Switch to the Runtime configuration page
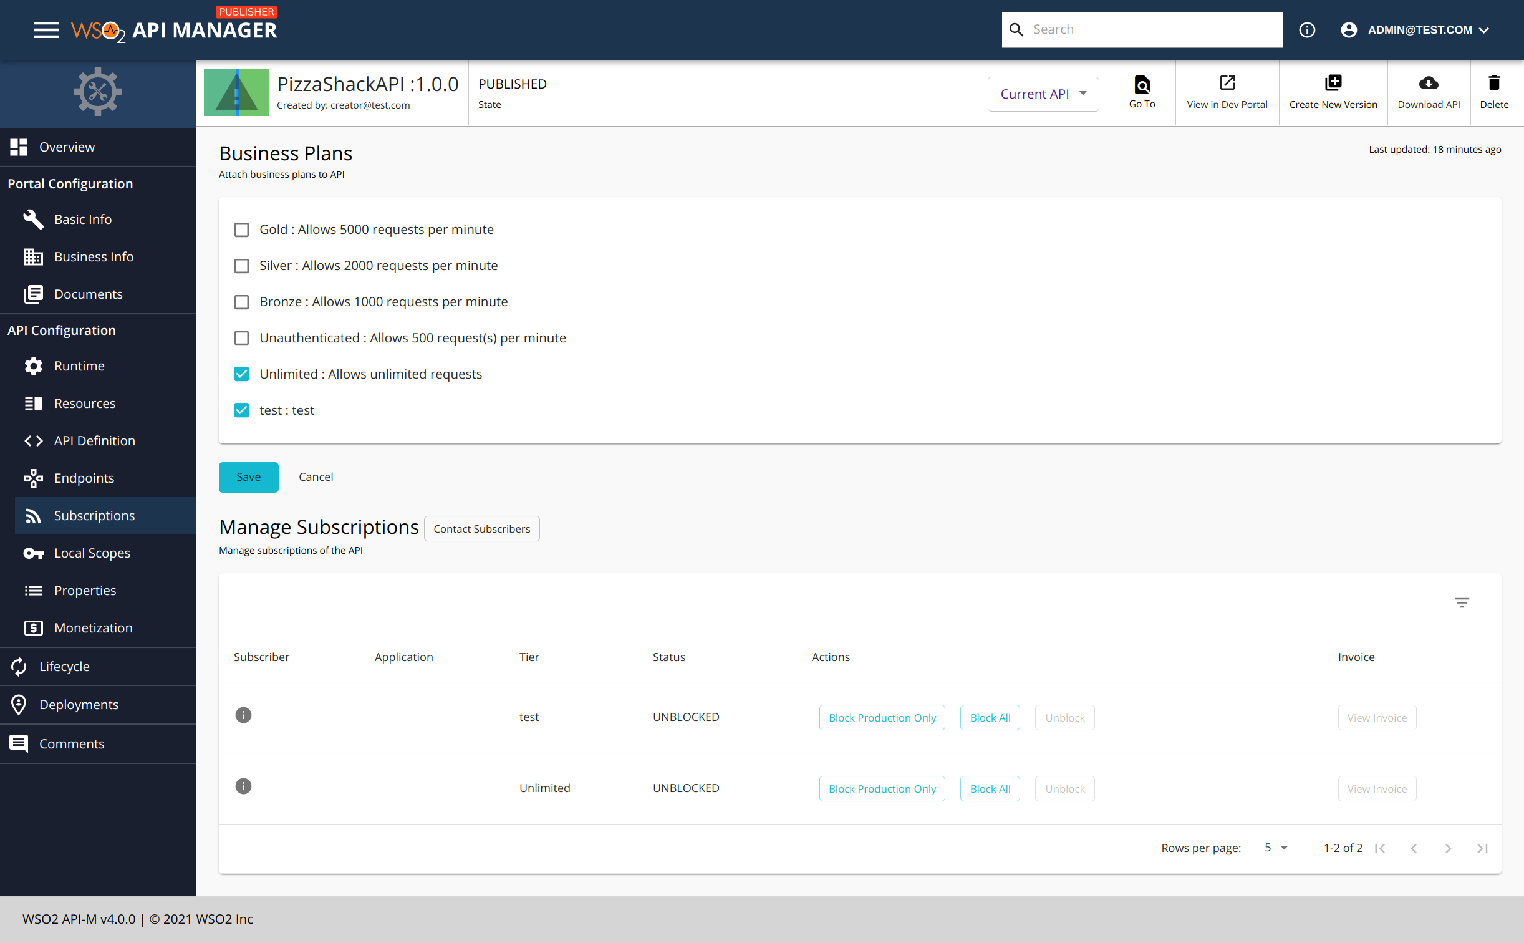Screen dimensions: 1524x943 click(x=79, y=365)
